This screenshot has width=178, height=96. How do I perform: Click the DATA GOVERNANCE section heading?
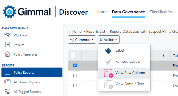pyautogui.click(x=15, y=28)
